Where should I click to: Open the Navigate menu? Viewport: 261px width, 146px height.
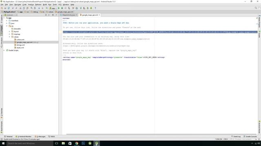(18, 4)
